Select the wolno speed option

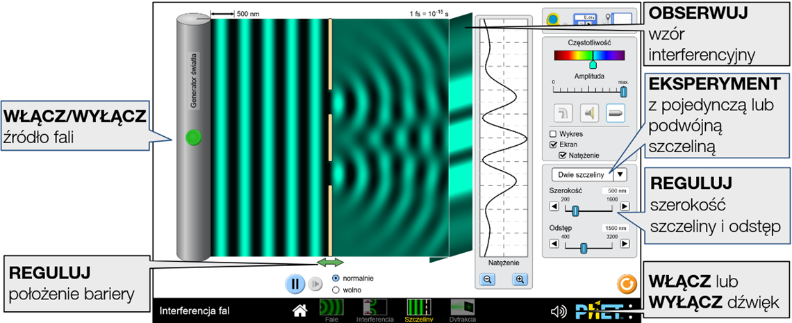[x=336, y=290]
